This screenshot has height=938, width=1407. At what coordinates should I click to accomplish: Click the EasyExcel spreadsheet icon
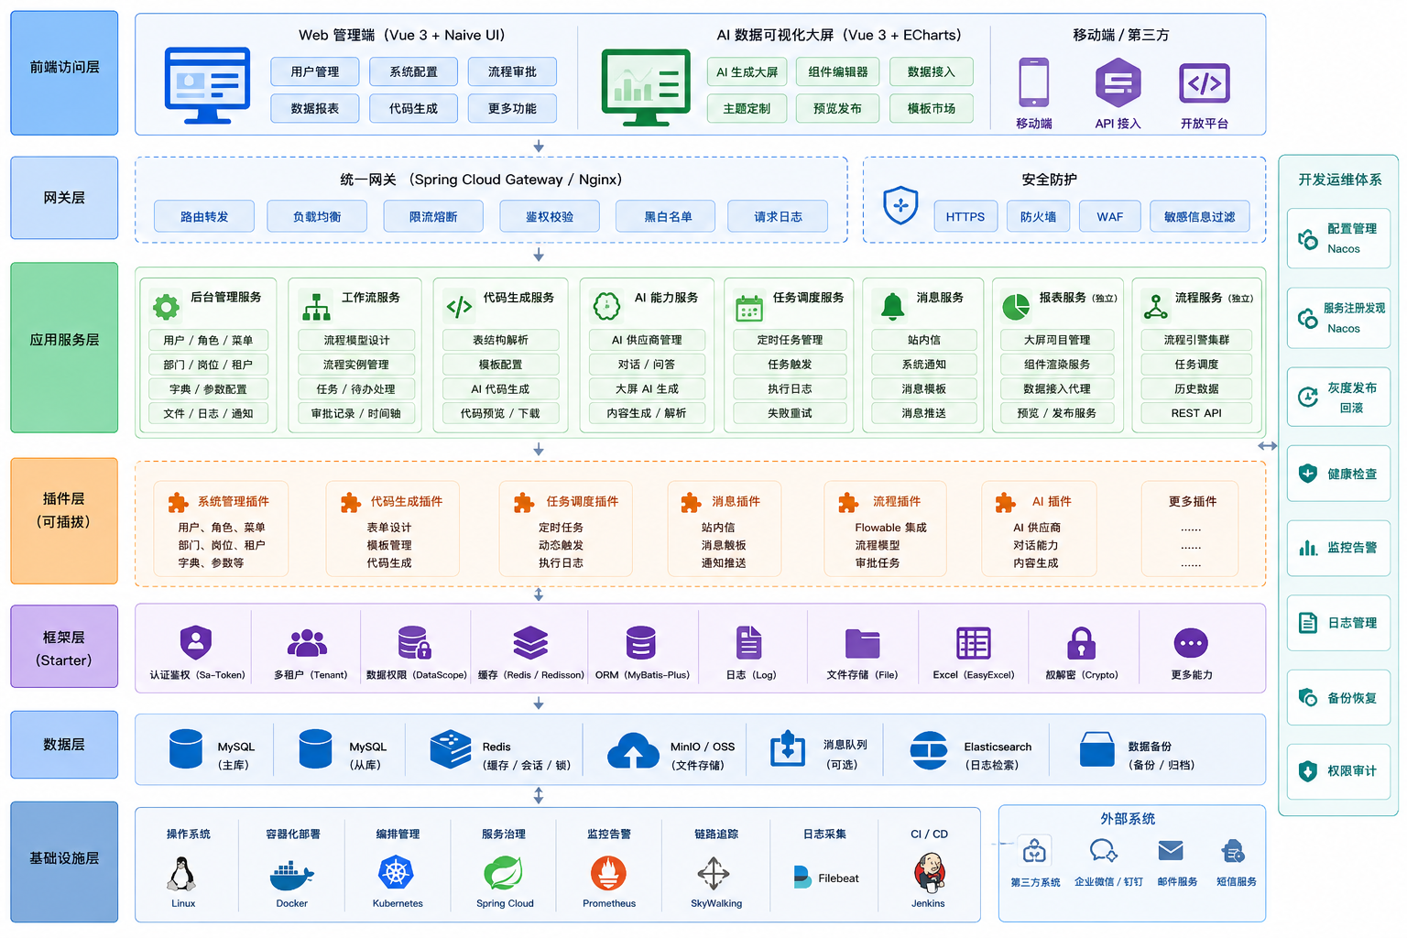coord(973,643)
